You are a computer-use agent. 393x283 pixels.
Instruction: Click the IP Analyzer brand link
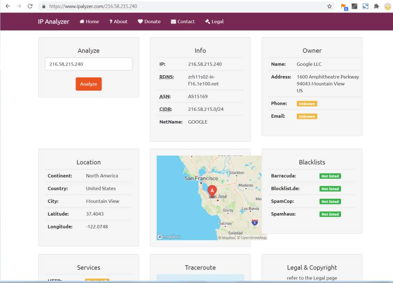point(53,21)
